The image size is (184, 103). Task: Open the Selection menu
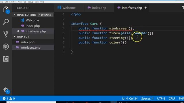pos(13,2)
